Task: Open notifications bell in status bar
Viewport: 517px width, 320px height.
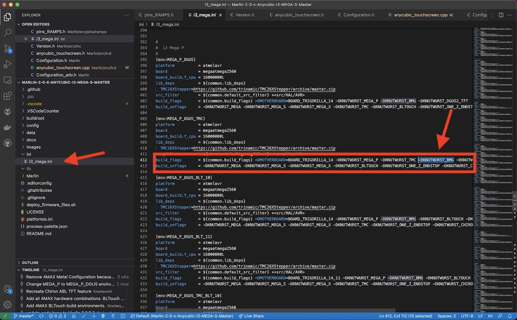Action: (x=510, y=316)
